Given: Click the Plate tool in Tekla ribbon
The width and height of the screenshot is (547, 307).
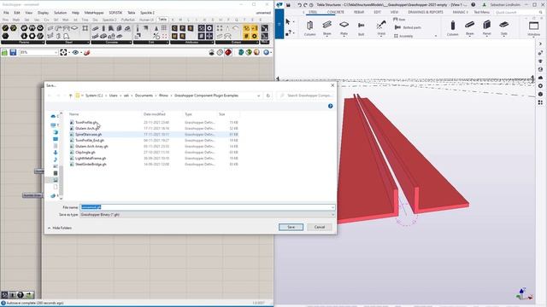Looking at the screenshot, I should pyautogui.click(x=344, y=28).
